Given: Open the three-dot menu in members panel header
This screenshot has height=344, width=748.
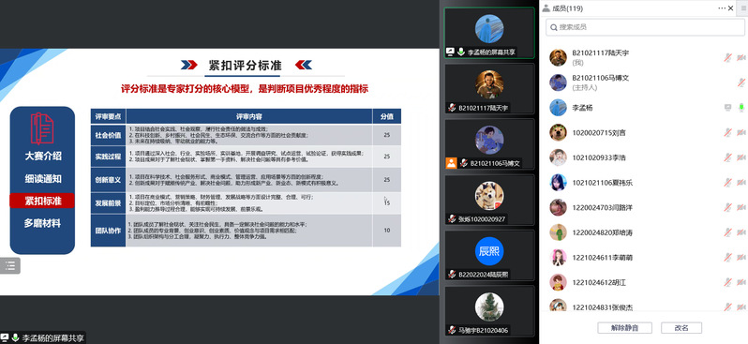Looking at the screenshot, I should [722, 8].
